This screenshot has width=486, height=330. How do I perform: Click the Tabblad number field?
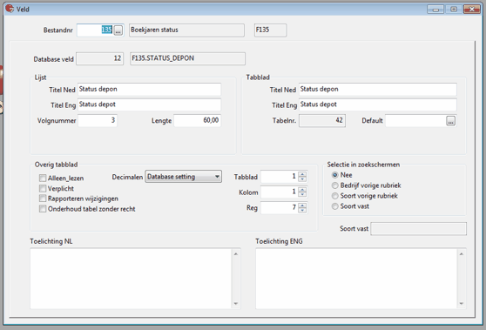point(280,177)
